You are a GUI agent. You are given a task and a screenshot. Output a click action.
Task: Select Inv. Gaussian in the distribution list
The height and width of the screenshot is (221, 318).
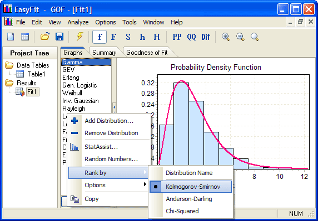coord(86,101)
